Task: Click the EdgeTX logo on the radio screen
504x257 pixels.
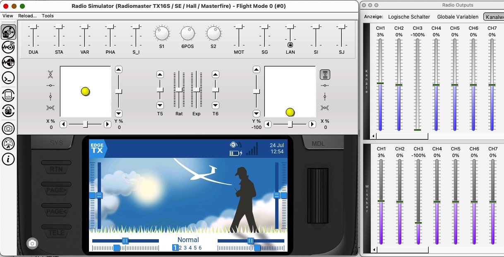Action: (x=98, y=148)
